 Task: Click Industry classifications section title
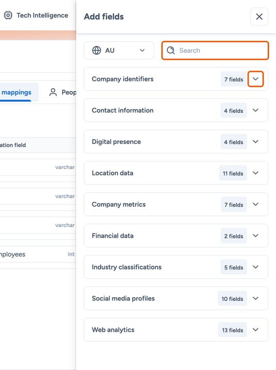[x=127, y=267]
